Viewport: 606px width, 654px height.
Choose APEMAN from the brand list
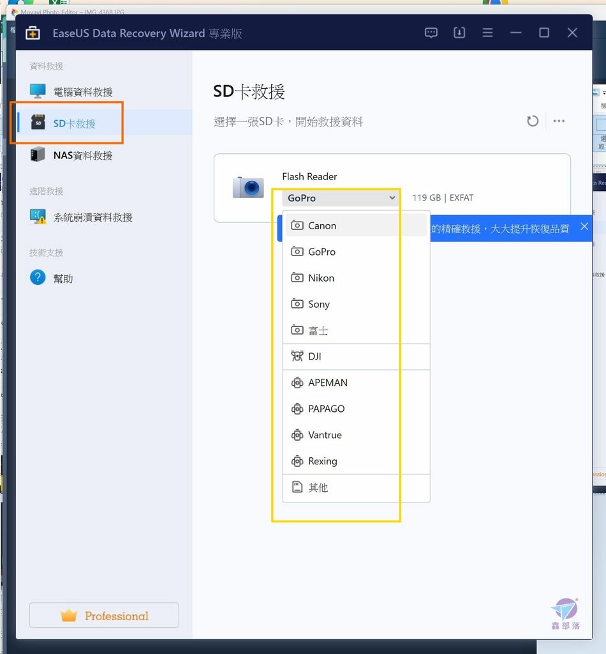[x=356, y=383]
